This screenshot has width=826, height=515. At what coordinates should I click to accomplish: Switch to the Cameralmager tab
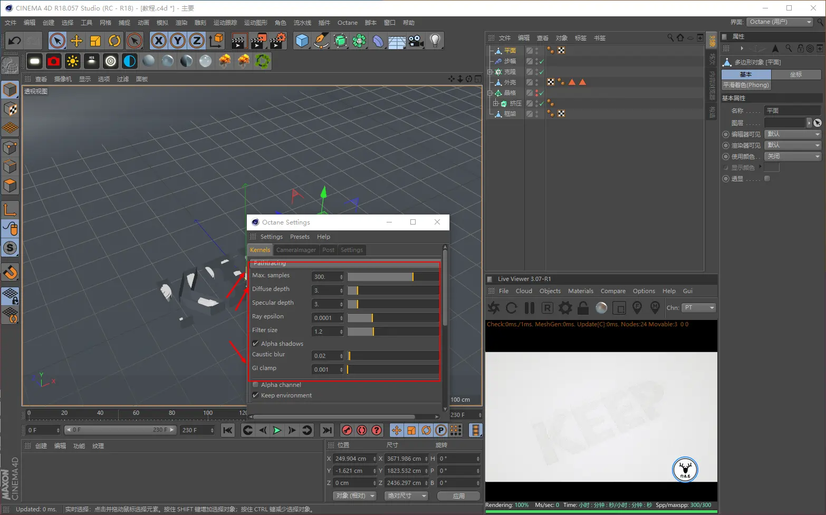pos(296,250)
